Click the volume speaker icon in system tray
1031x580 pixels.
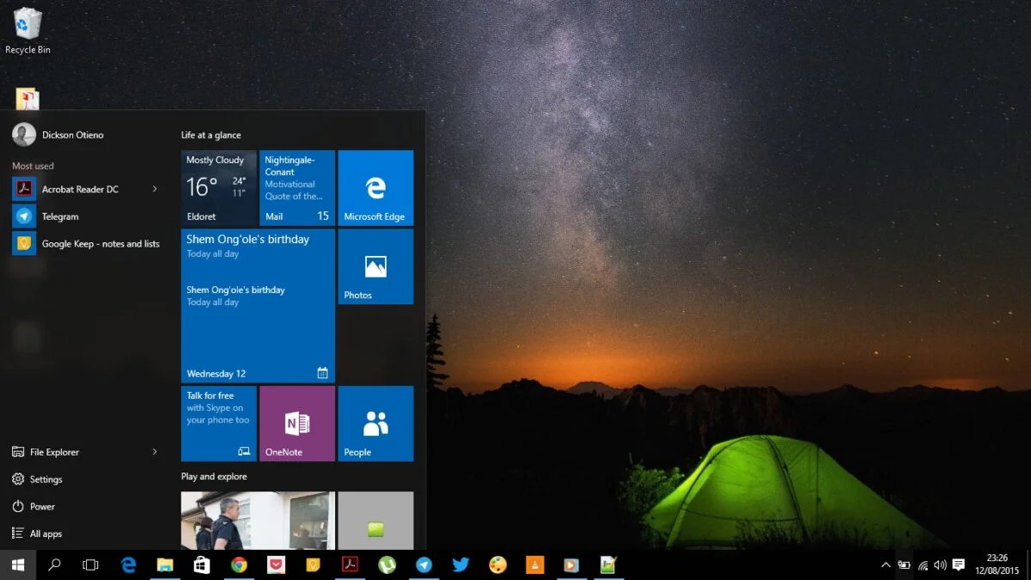[x=940, y=565]
